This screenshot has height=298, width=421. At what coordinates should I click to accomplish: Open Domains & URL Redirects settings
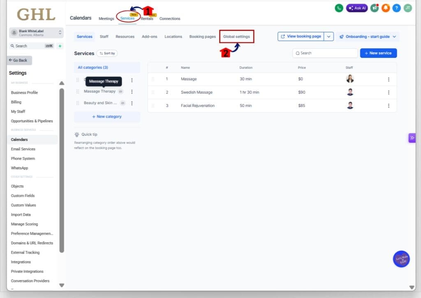32,243
